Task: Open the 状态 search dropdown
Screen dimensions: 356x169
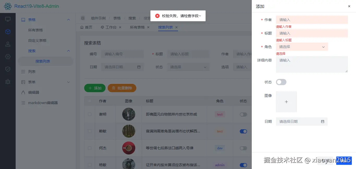Action: click(x=188, y=67)
